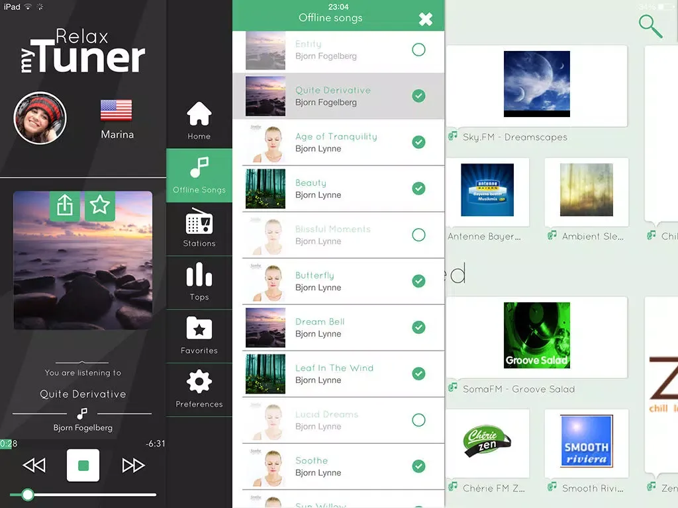This screenshot has height=508, width=678.
Task: Close the Offline songs panel
Action: click(x=426, y=19)
